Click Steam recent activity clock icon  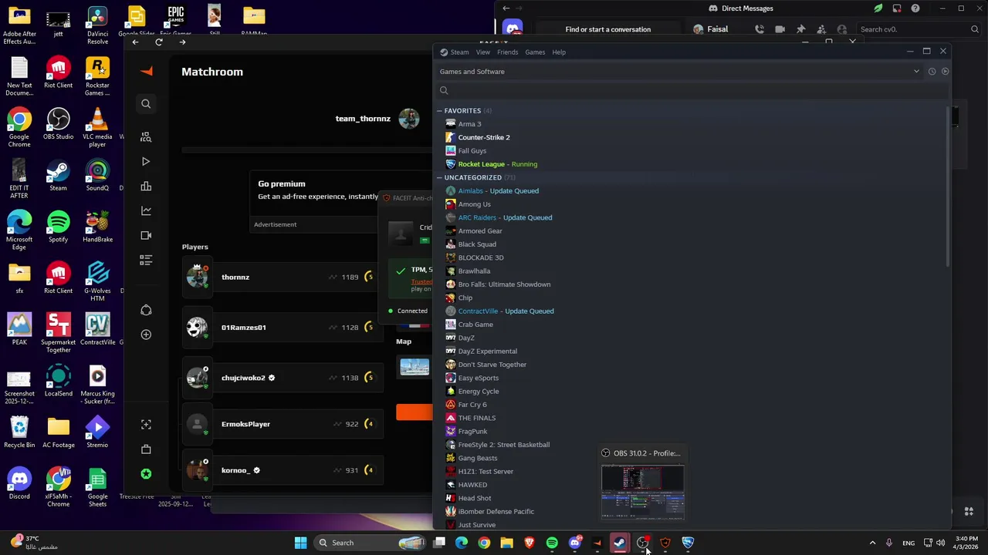pos(932,72)
